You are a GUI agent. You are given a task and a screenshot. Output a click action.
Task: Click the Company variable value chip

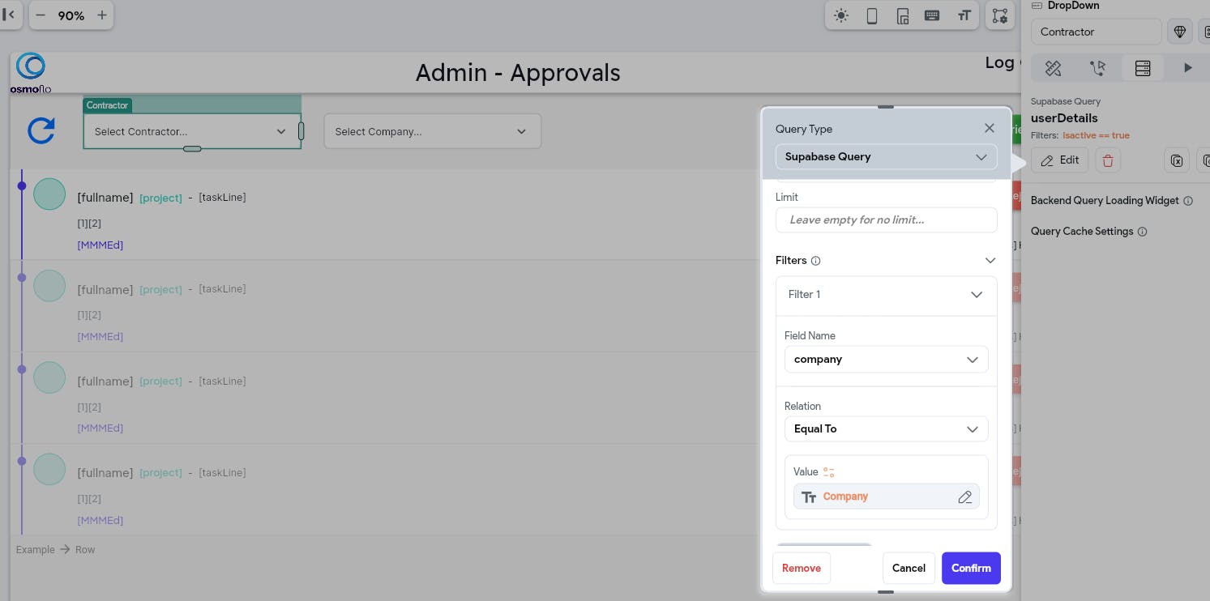886,497
